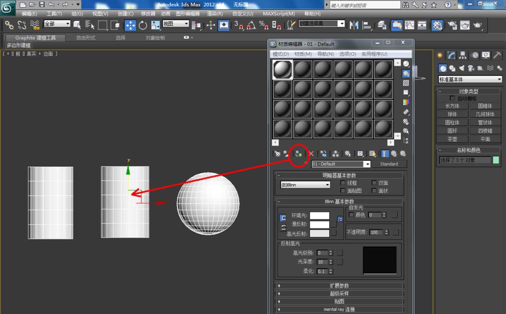The width and height of the screenshot is (506, 314).
Task: Enable the 线框 (Wire) checkbox
Action: pos(344,183)
